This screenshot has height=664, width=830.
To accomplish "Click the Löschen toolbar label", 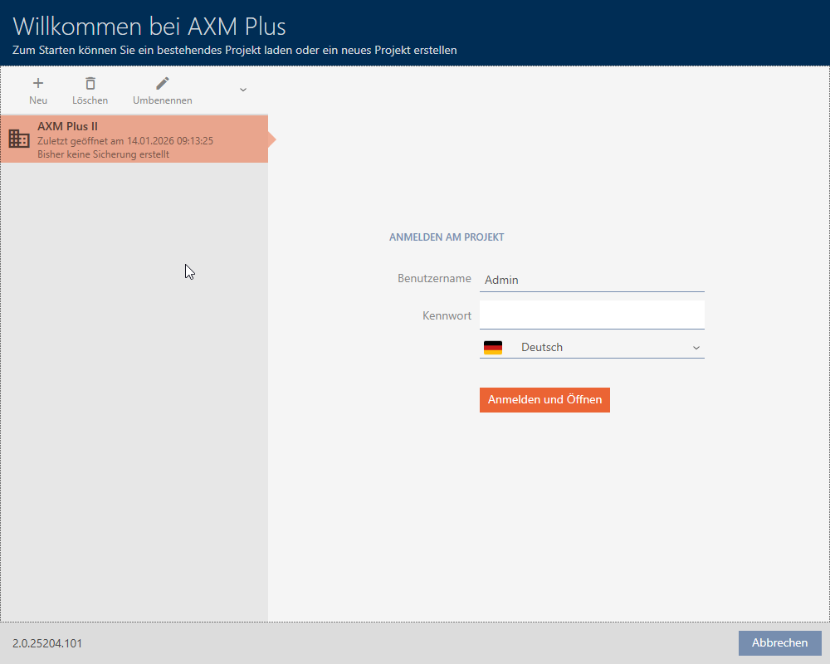I will click(90, 100).
